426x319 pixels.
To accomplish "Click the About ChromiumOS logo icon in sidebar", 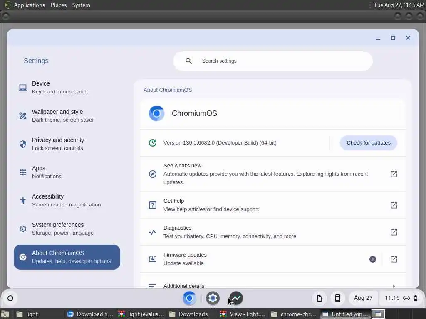I will [23, 257].
